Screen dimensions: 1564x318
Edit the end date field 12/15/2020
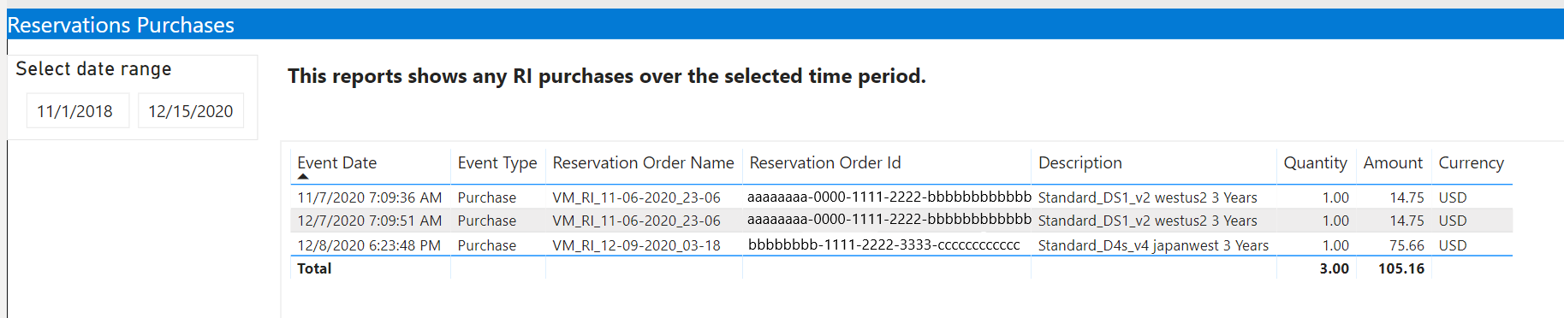191,111
